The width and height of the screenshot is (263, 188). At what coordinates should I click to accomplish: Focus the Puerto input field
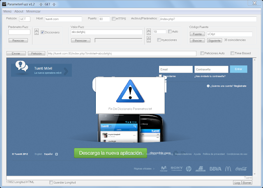pos(104,19)
